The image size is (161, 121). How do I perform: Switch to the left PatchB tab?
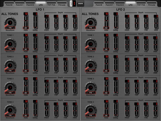coord(9,4)
